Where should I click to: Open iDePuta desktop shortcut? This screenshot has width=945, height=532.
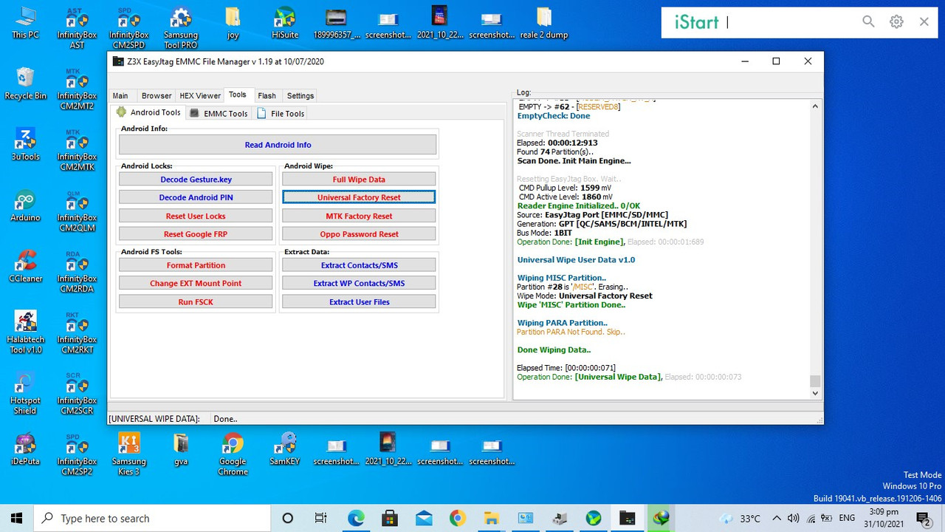pyautogui.click(x=25, y=449)
